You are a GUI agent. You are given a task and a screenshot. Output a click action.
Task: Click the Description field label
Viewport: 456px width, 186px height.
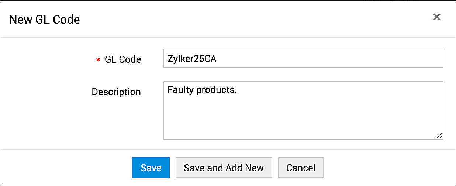pyautogui.click(x=116, y=92)
